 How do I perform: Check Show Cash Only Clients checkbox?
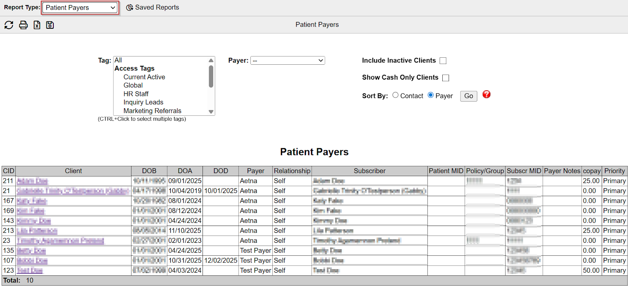(x=445, y=78)
